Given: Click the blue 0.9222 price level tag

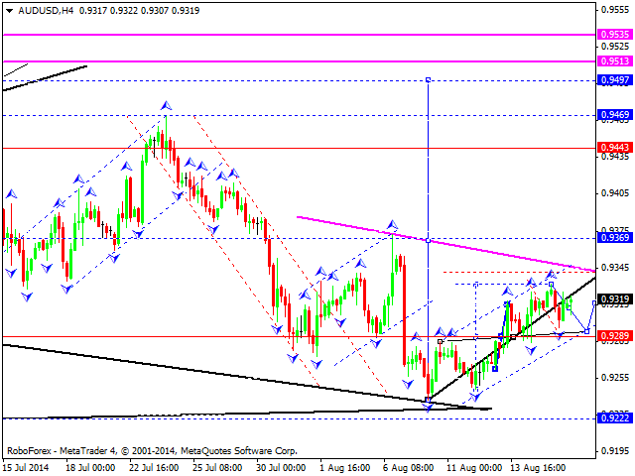Looking at the screenshot, I should pyautogui.click(x=611, y=417).
